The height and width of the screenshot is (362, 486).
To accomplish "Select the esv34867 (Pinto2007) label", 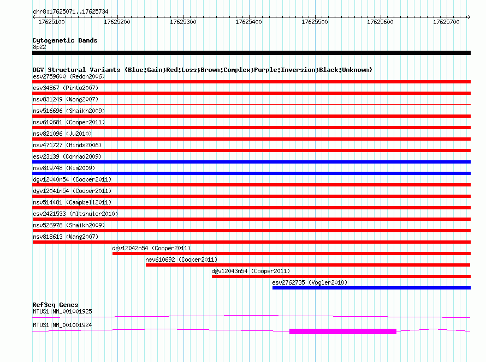I will (x=66, y=88).
